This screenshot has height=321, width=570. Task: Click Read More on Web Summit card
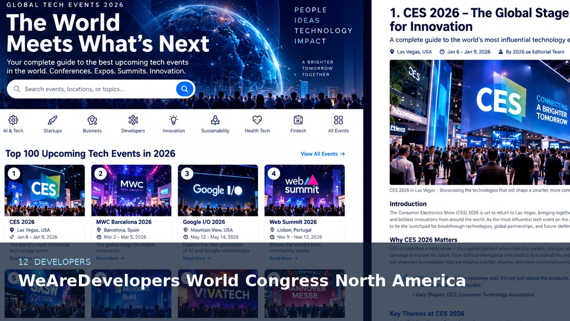pyautogui.click(x=283, y=258)
